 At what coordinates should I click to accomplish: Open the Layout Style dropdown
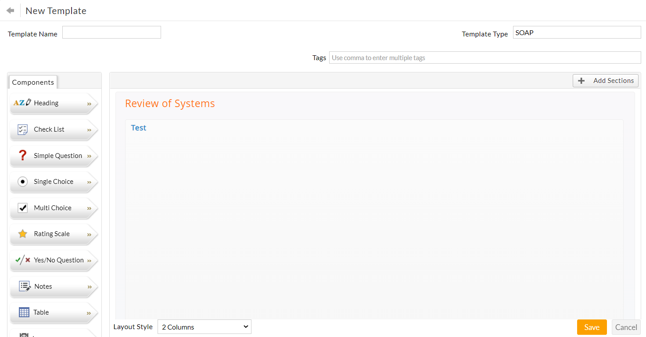point(204,327)
